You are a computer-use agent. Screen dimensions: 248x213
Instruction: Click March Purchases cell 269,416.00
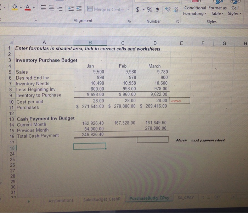tap(153, 106)
